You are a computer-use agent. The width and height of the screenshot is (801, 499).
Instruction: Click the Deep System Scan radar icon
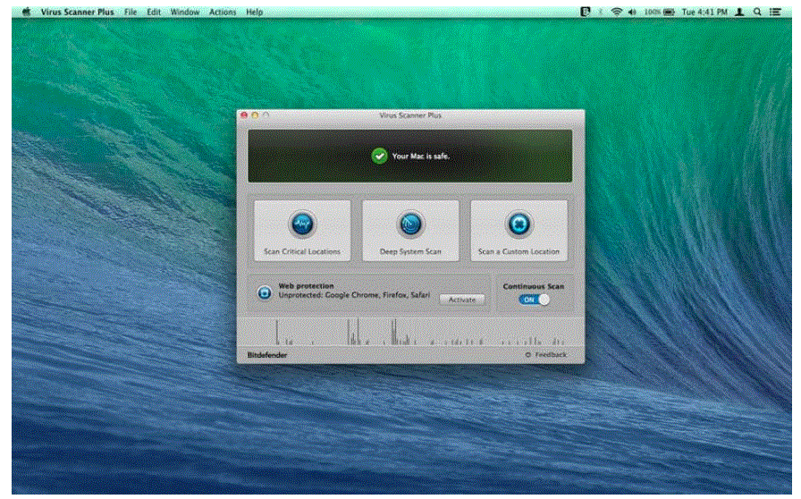click(x=410, y=224)
